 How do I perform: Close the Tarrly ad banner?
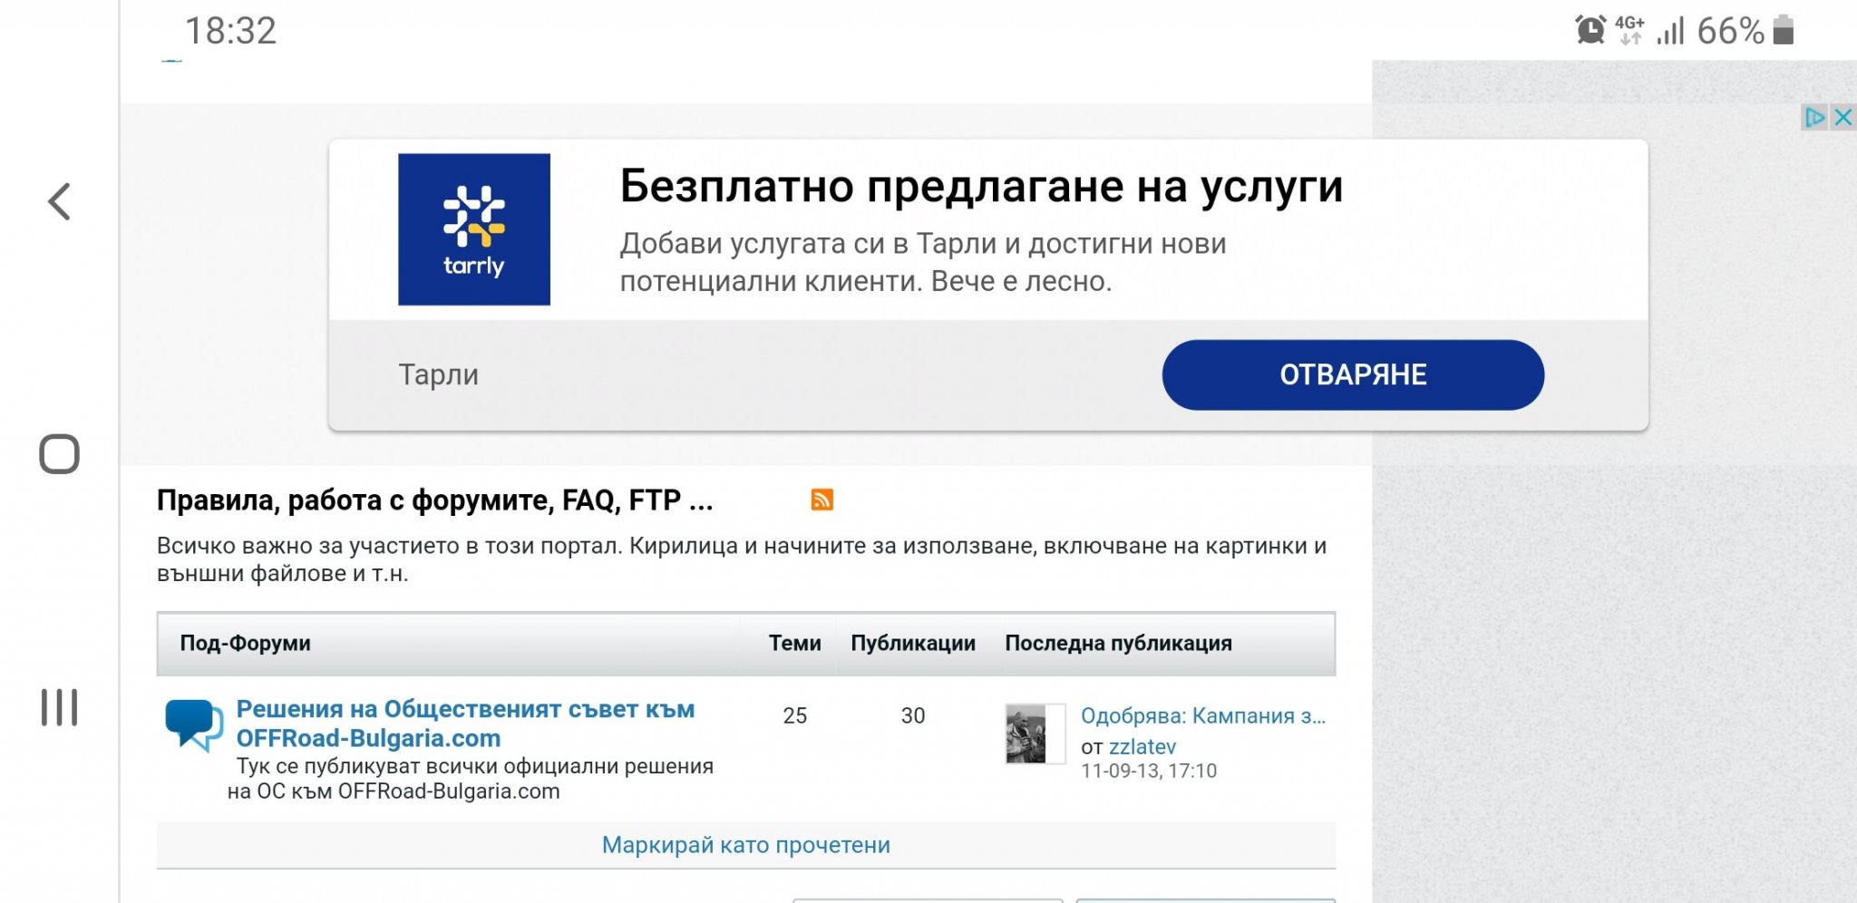1843,117
